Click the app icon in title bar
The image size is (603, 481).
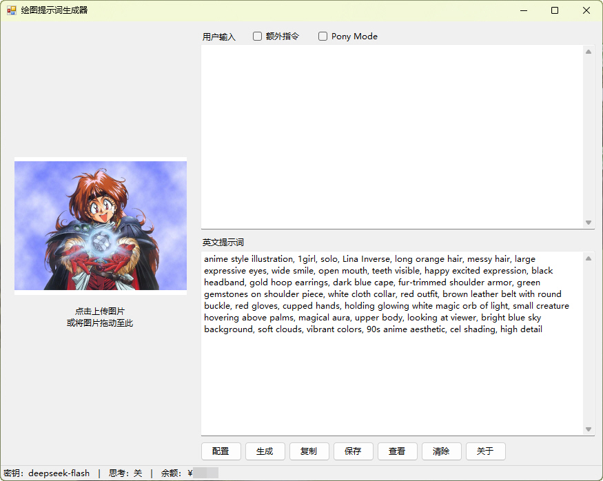12,10
